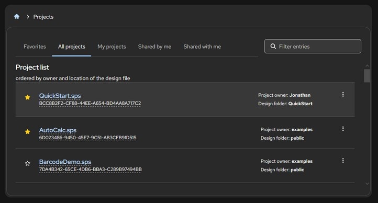Open the QuickStart.sps project link

(x=60, y=96)
